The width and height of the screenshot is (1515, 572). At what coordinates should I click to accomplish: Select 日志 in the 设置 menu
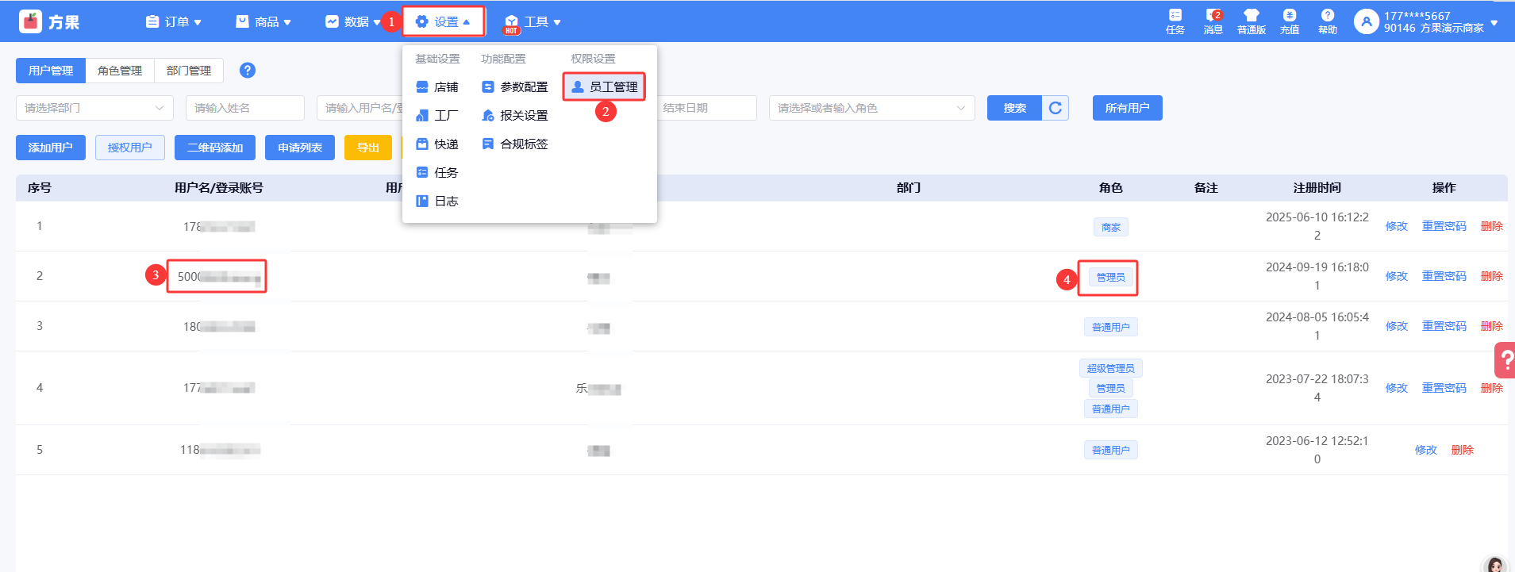coord(437,202)
